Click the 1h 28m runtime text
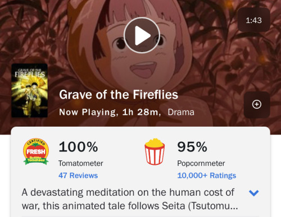Image resolution: width=281 pixels, height=217 pixels. [x=140, y=112]
